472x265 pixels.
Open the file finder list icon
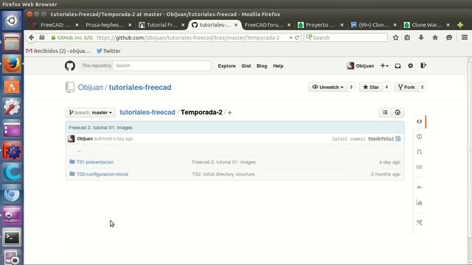(x=385, y=113)
